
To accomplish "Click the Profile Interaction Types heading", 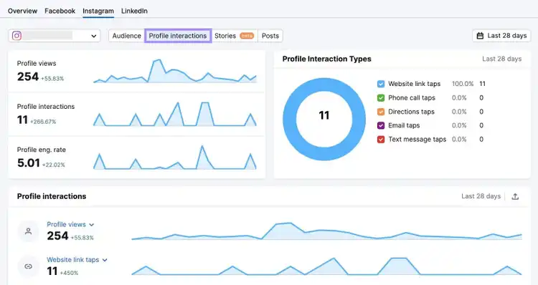I will tap(326, 59).
